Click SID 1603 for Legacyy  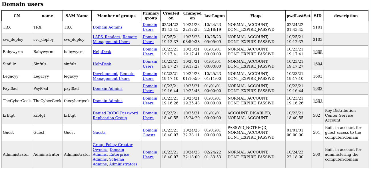318,76
